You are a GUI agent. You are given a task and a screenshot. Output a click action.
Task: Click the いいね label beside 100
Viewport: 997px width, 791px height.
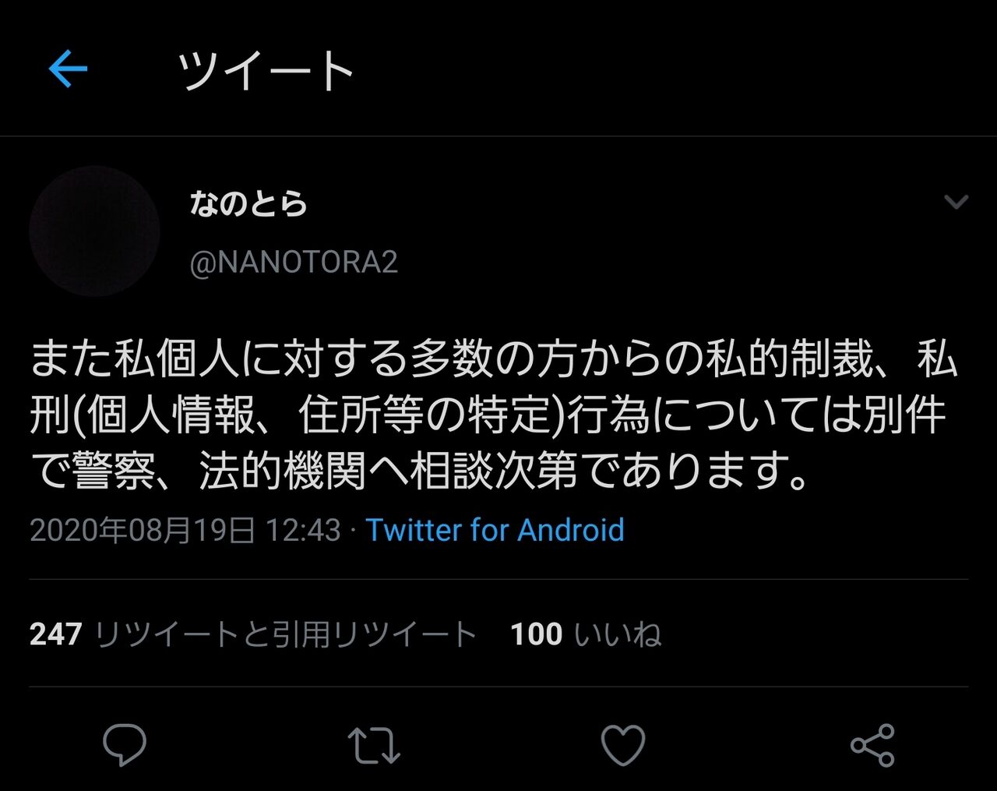pyautogui.click(x=618, y=634)
